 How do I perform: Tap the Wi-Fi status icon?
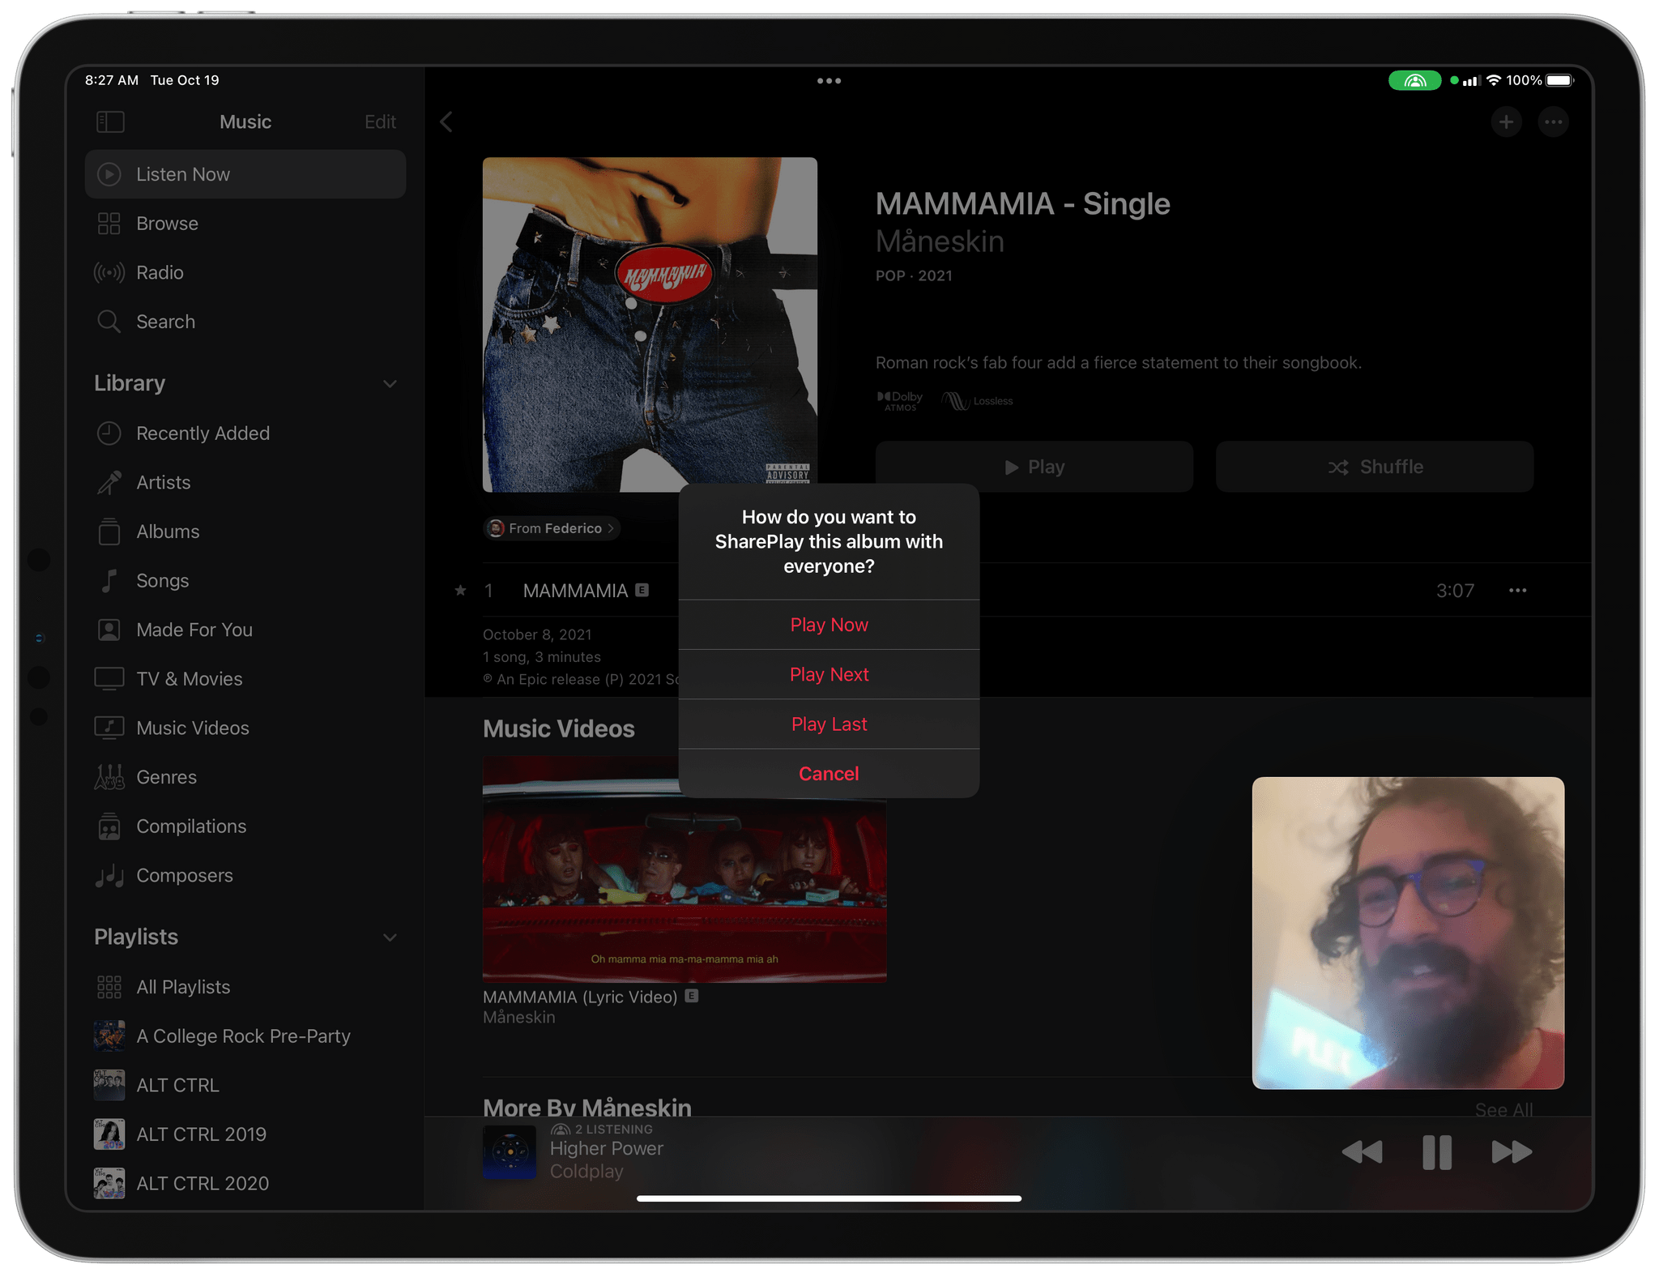click(x=1494, y=80)
